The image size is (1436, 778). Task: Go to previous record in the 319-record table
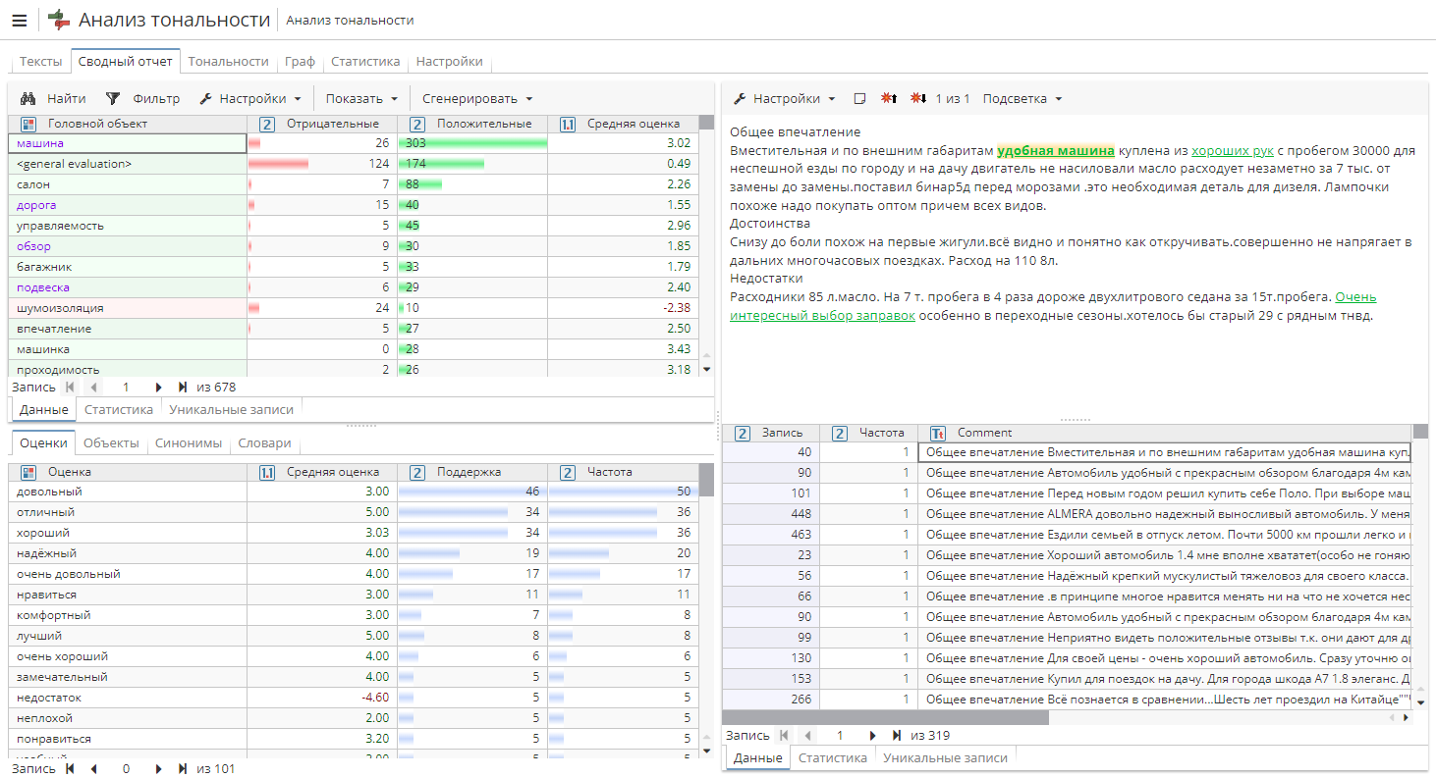pos(808,735)
